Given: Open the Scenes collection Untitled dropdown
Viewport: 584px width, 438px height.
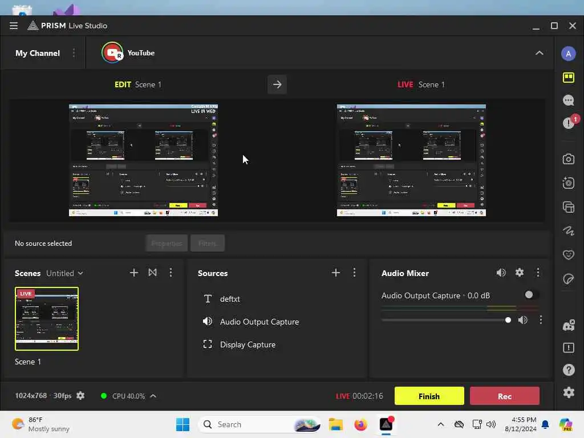Looking at the screenshot, I should [x=64, y=273].
